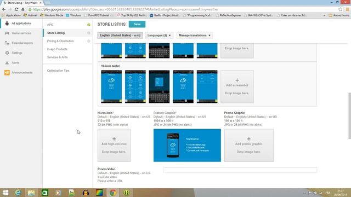The image size is (351, 197).
Task: Click the headphones app icon in taskbar
Action: (86, 193)
